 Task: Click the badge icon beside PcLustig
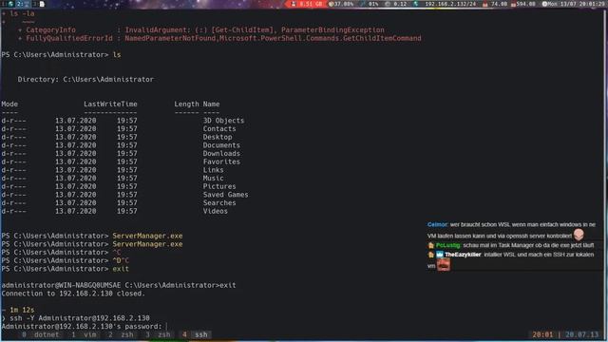click(430, 245)
